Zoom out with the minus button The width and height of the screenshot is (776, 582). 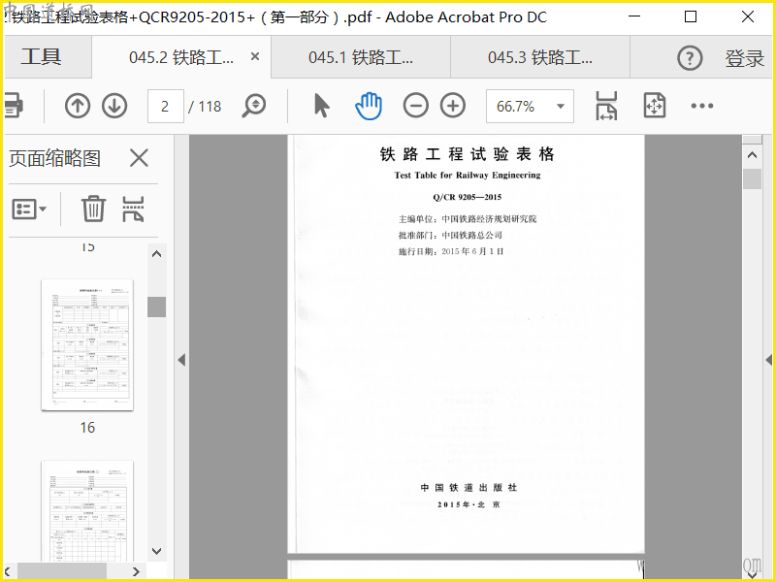(x=416, y=106)
